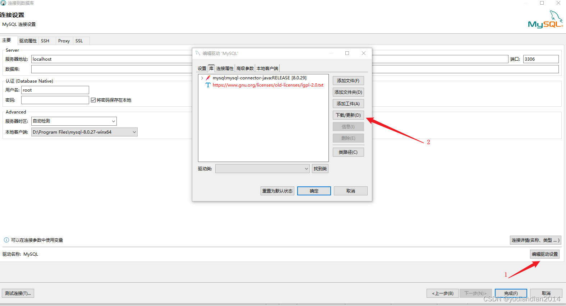Click the 密码 input field
Screen dimensions: 566x306
click(x=55, y=100)
